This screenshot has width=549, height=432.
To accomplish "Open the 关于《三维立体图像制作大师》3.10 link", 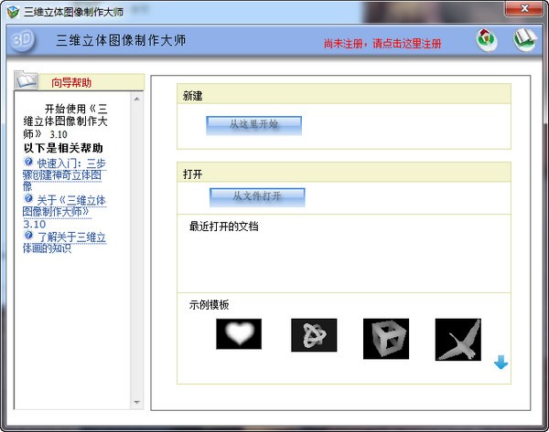I will 65,212.
